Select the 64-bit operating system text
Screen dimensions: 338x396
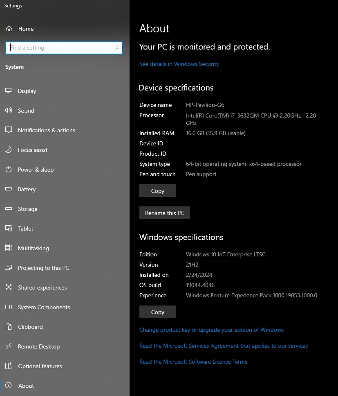244,164
